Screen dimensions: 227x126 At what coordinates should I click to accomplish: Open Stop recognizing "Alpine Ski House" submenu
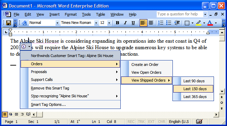[x=70, y=96]
